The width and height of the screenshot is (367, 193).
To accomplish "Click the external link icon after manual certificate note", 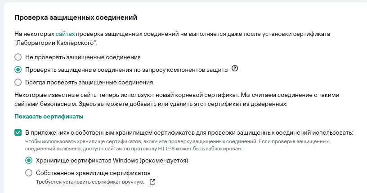I will coord(152,182).
